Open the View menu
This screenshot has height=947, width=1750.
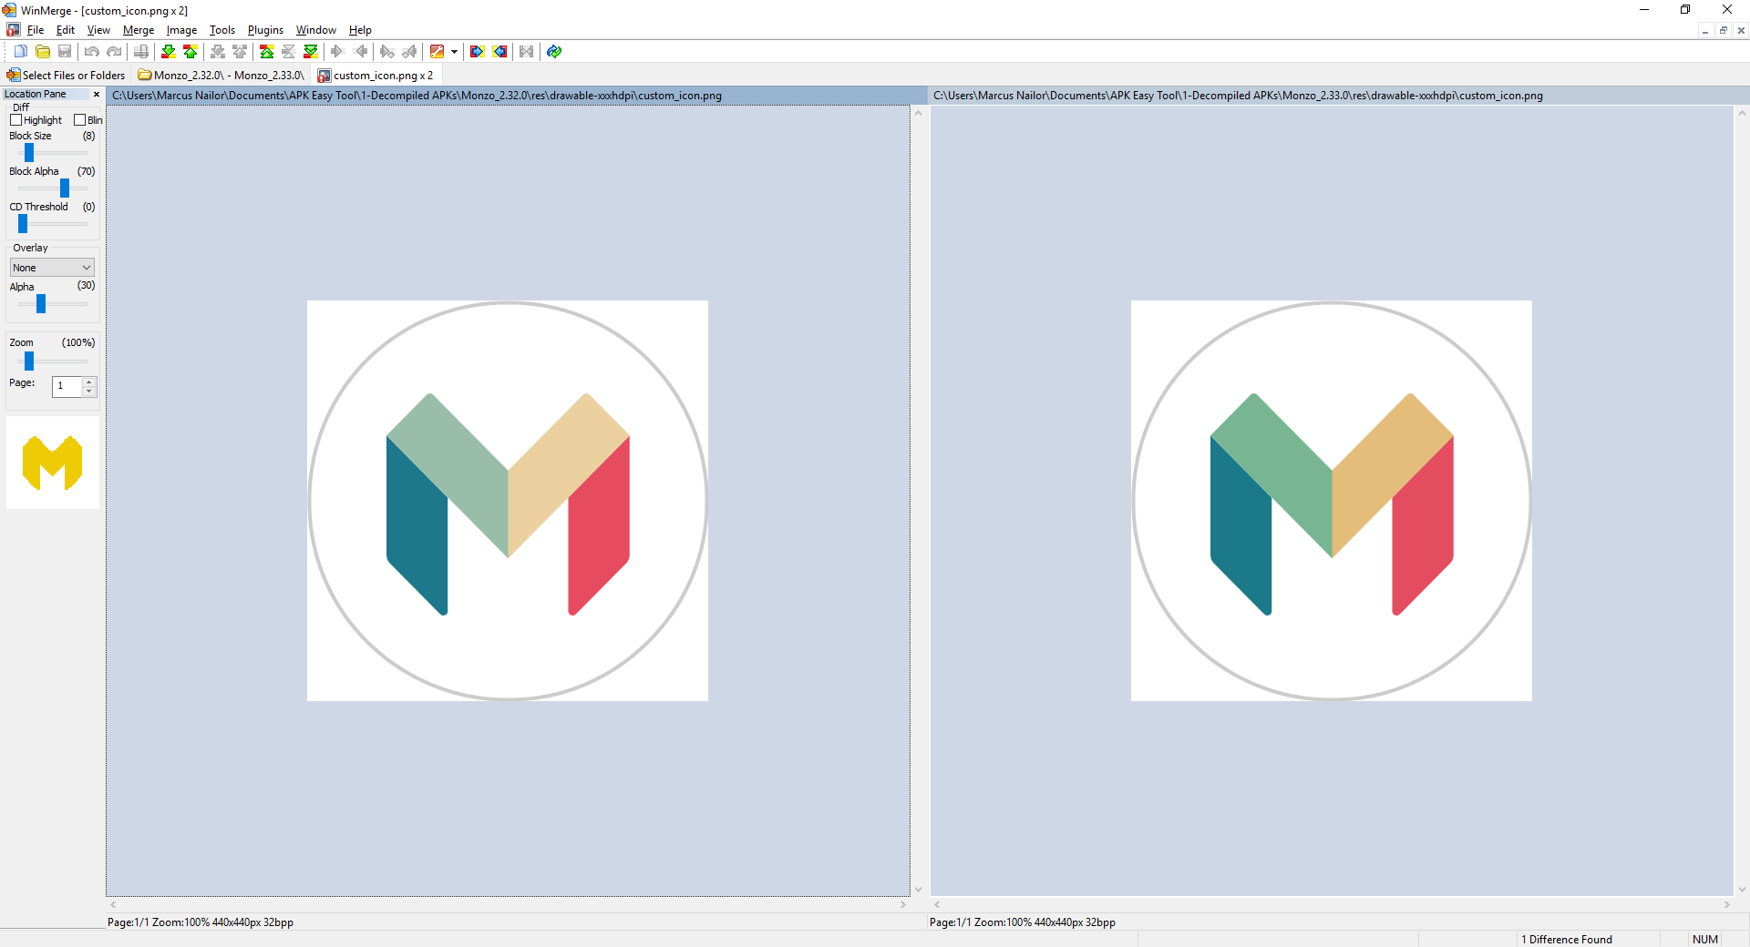(x=98, y=30)
